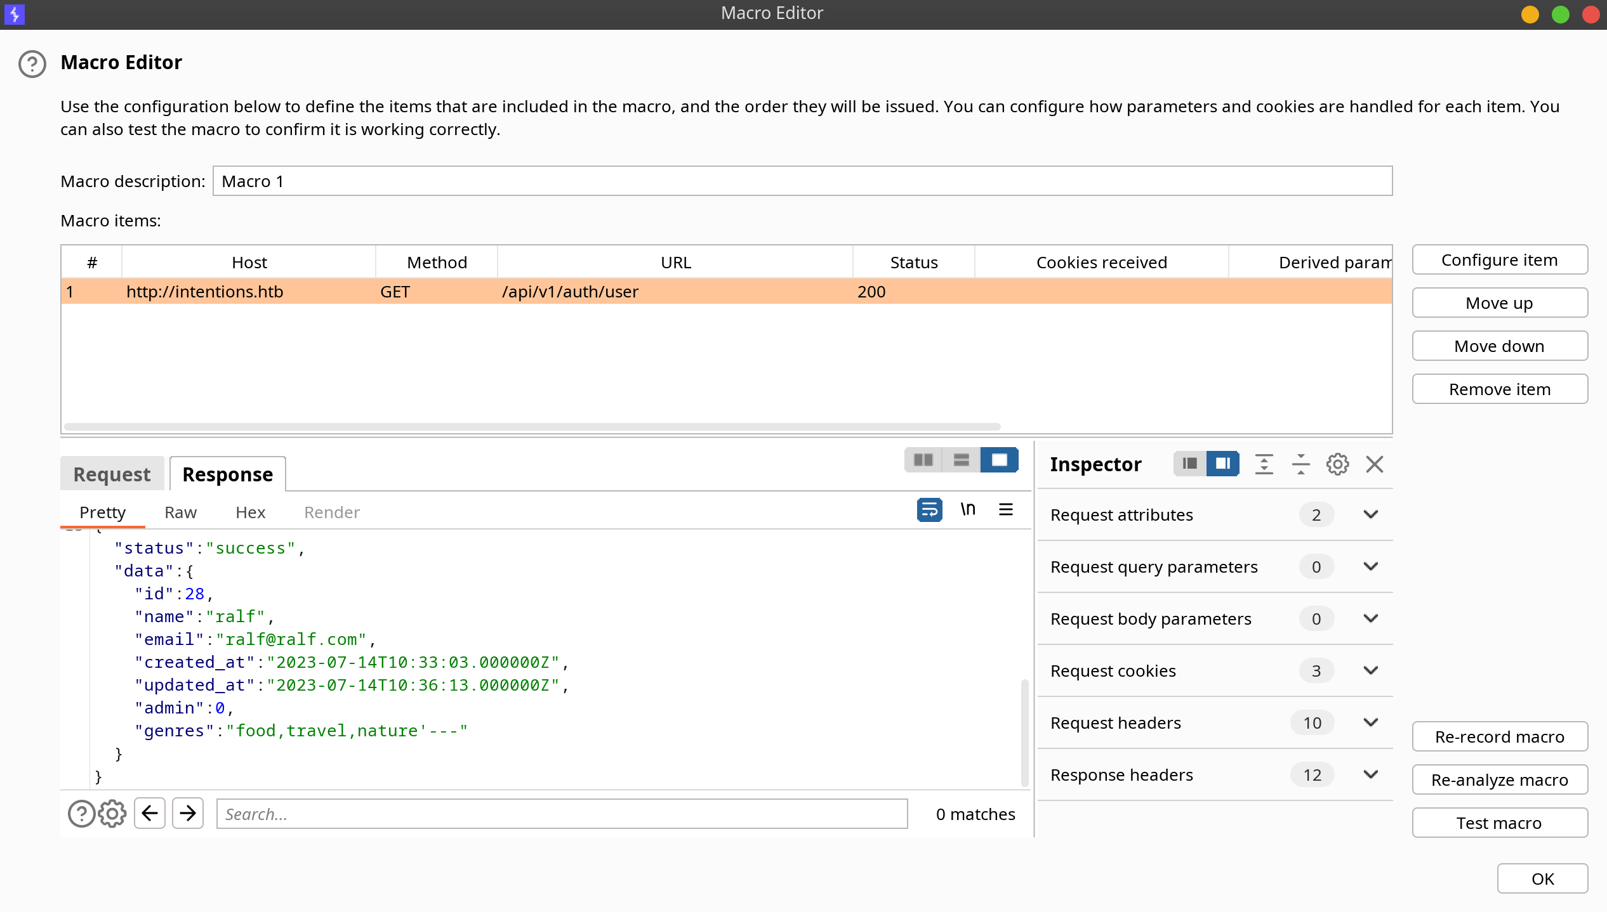
Task: Click the macro items horizontal scrollbar
Action: 532,427
